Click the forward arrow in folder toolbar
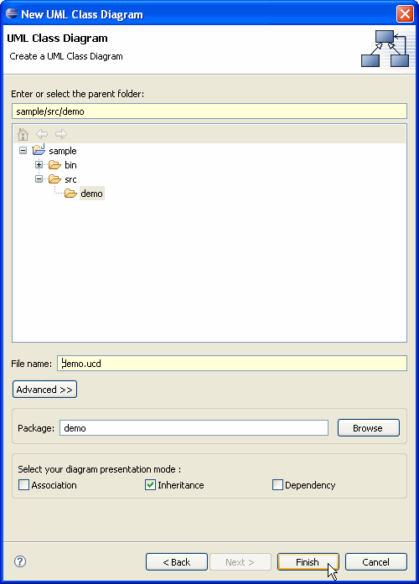The image size is (419, 584). [61, 134]
